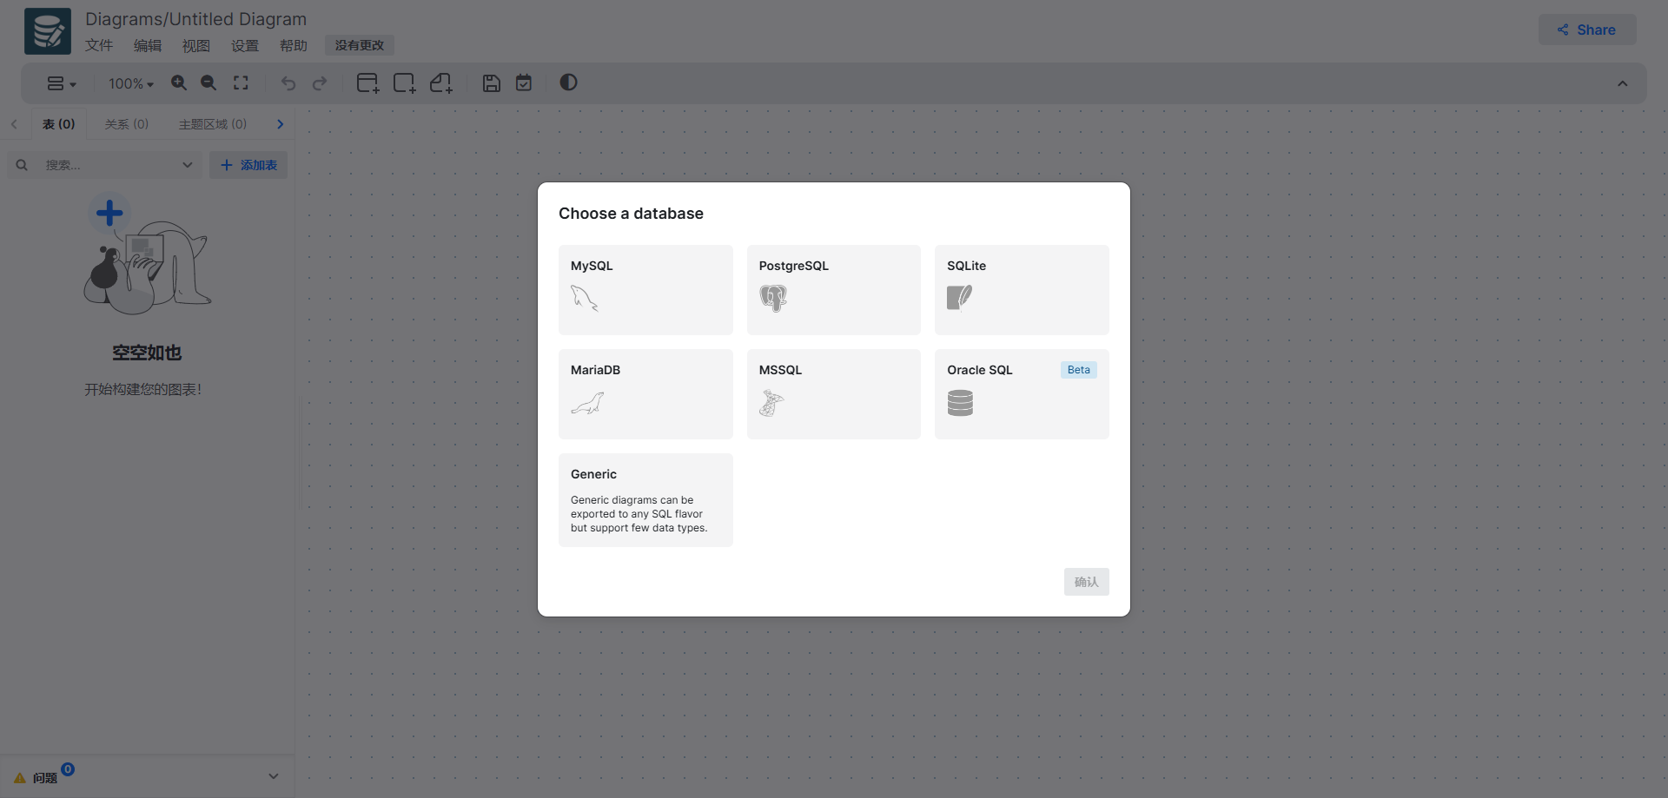Image resolution: width=1668 pixels, height=798 pixels.
Task: Toggle the dark/light theme icon
Action: [x=568, y=82]
